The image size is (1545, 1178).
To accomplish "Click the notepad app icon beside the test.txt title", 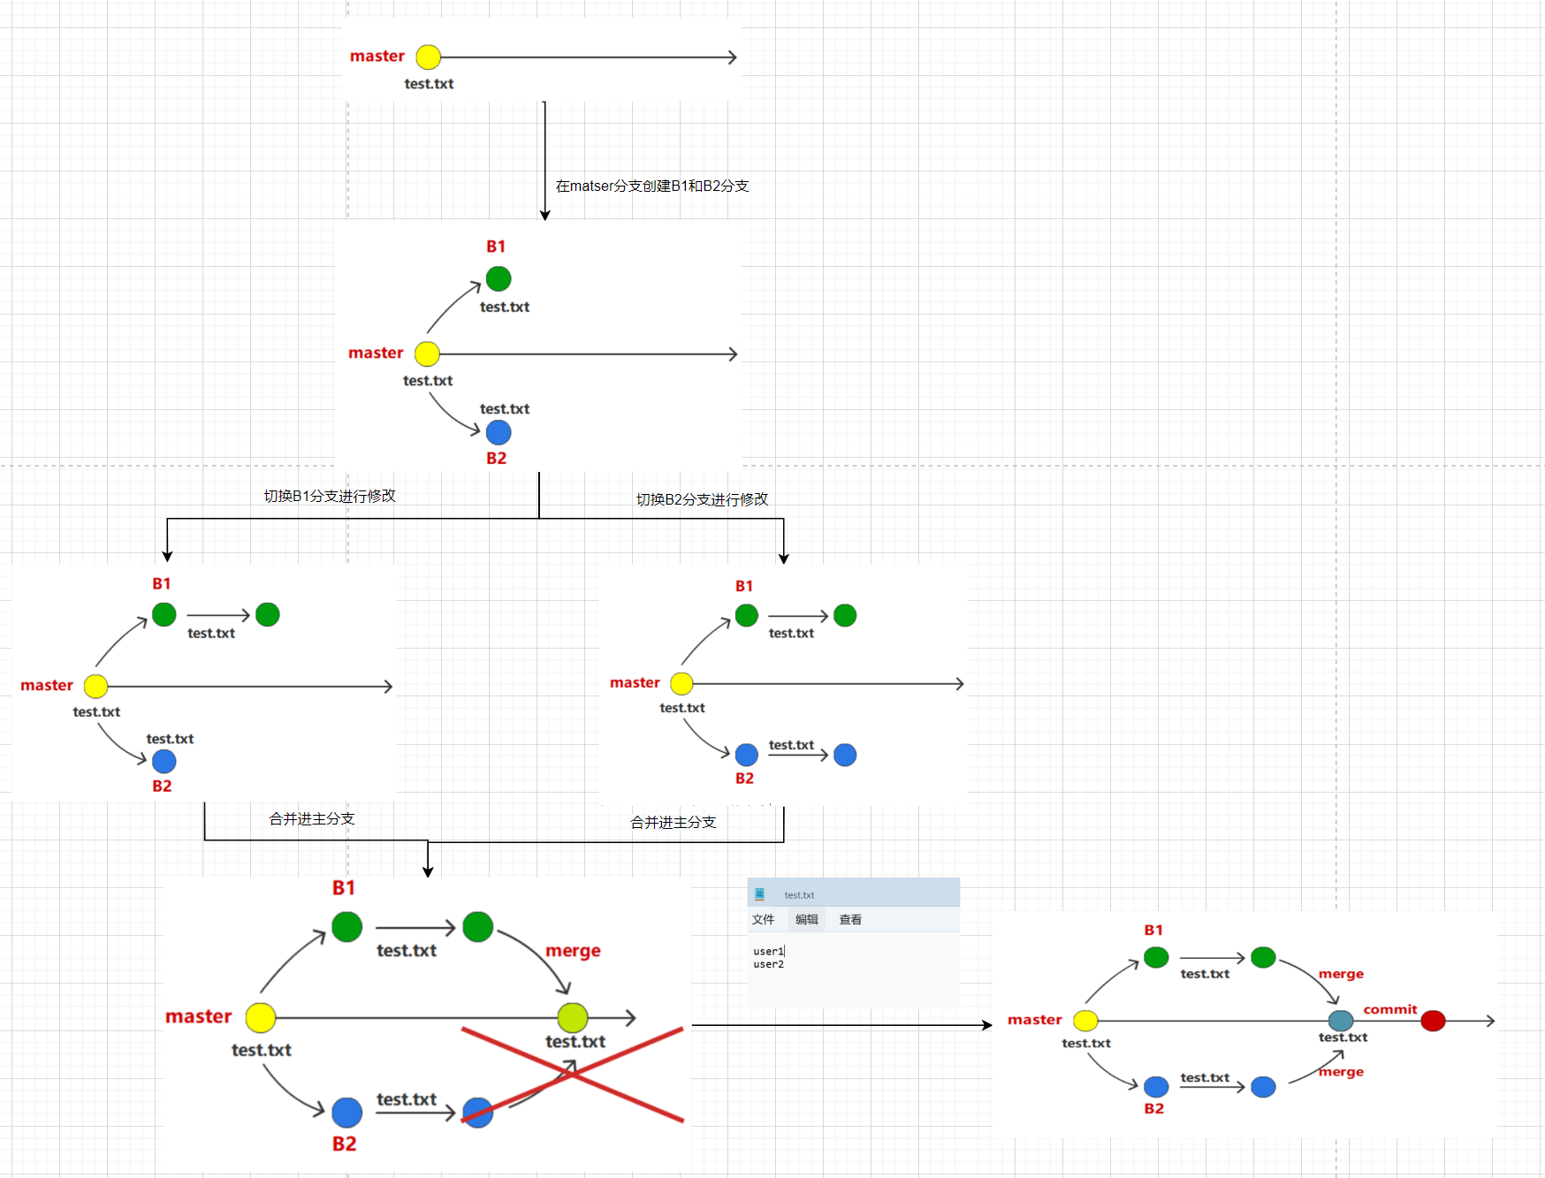I will tap(759, 894).
